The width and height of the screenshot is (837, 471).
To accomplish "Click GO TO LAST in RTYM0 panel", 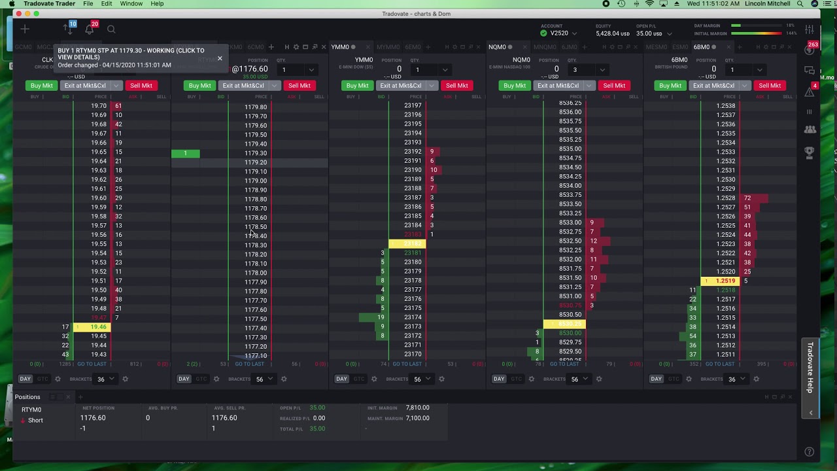I will 248,364.
